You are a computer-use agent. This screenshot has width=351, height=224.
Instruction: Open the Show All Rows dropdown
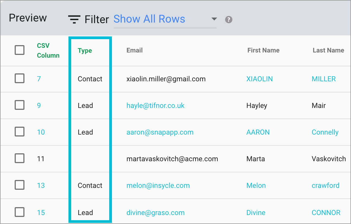(149, 19)
